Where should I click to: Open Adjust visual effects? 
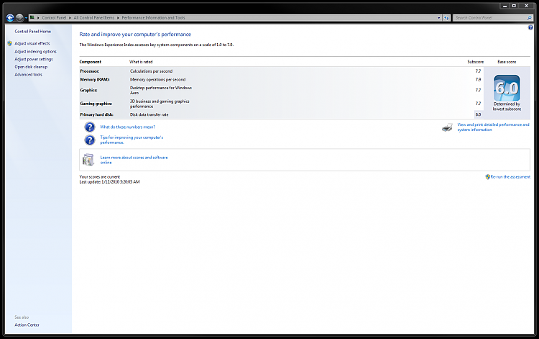click(32, 43)
